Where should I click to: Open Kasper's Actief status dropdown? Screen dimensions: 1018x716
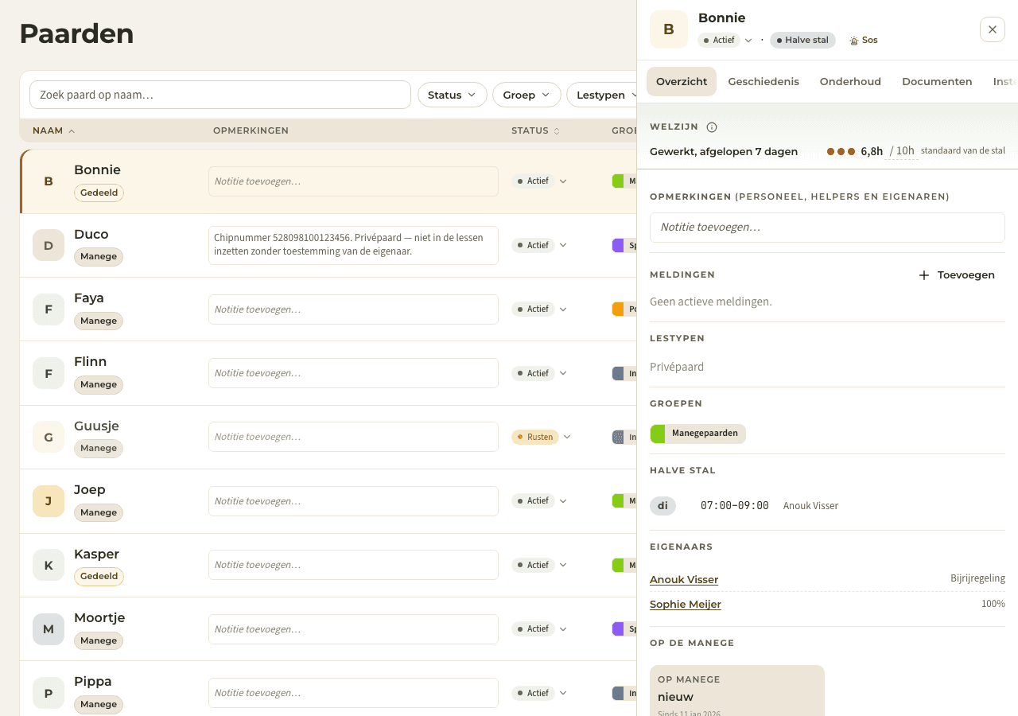point(539,565)
